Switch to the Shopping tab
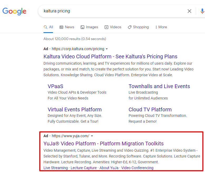 point(138,27)
